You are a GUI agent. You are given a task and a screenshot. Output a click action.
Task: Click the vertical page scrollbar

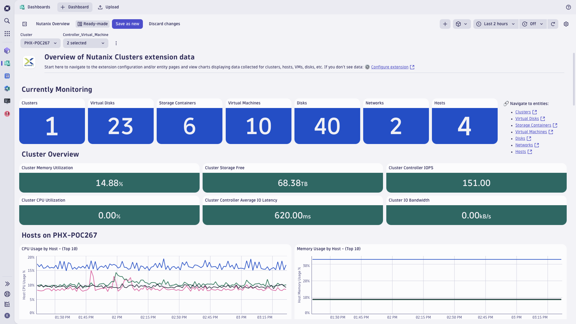click(x=574, y=79)
